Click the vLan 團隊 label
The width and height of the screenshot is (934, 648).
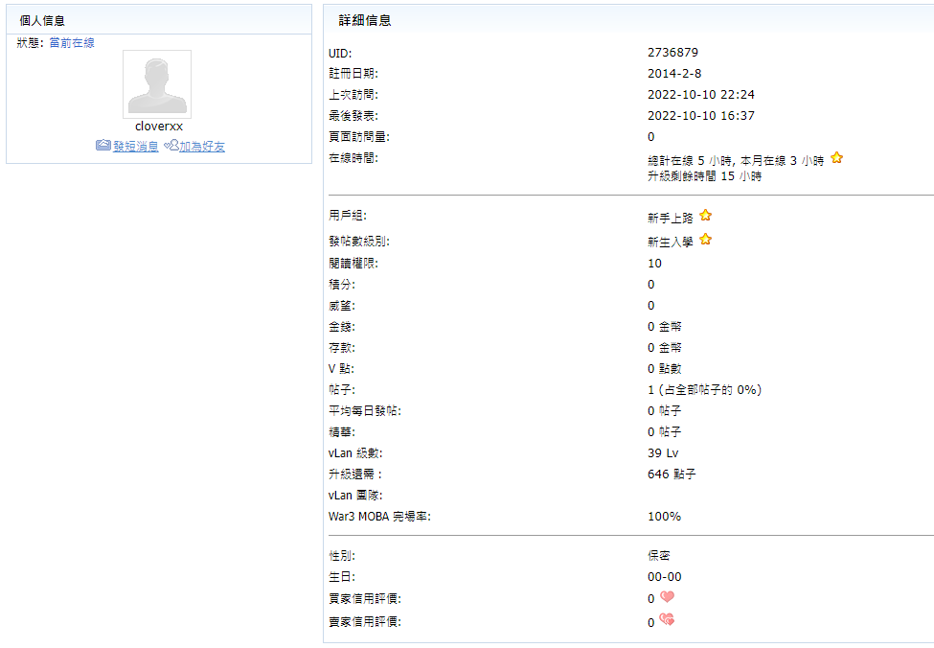point(355,496)
